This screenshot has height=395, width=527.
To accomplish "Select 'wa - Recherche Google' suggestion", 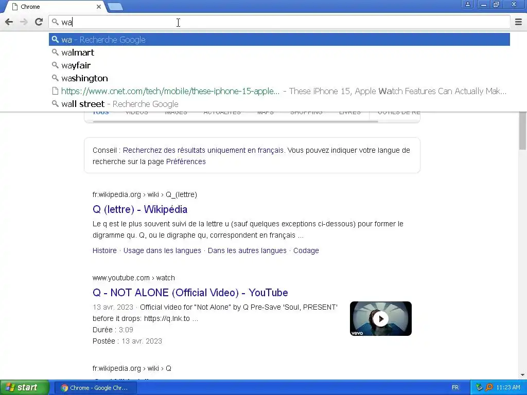I will click(x=279, y=40).
